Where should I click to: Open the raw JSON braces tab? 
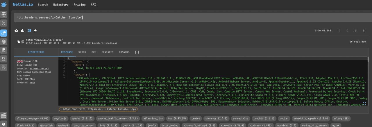(x=137, y=52)
